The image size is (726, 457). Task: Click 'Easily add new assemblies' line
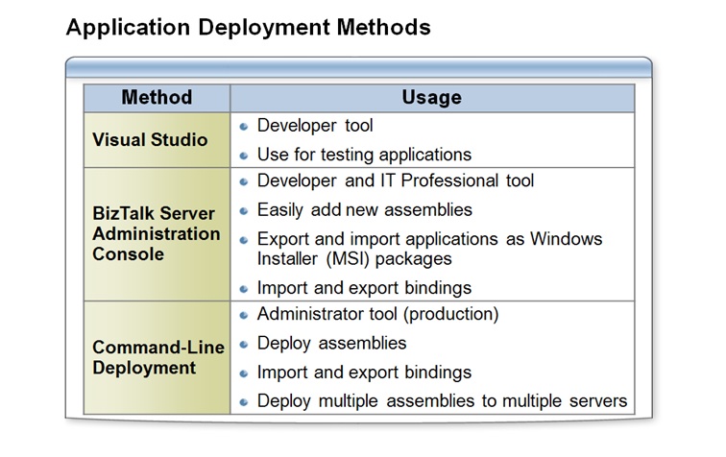(364, 210)
